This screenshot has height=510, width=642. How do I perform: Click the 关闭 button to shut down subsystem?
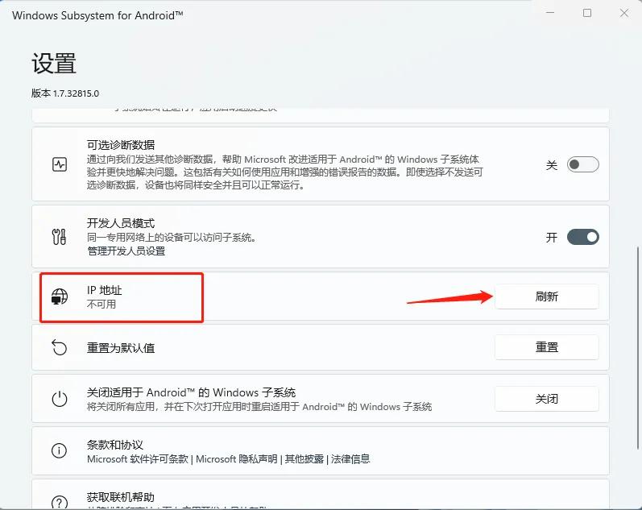[x=547, y=399]
